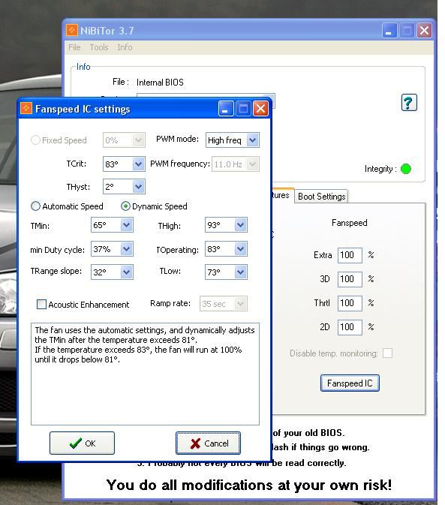Open the Tools menu in NiBiTor
This screenshot has width=445, height=505.
point(99,47)
